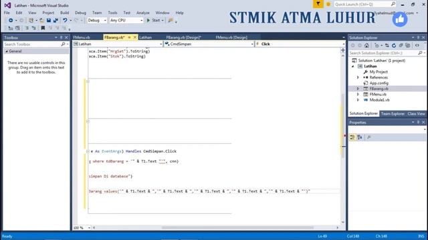Click the Alphabetical sort icon in Properties
Viewport: 428px width, 240px height.
pos(360,137)
